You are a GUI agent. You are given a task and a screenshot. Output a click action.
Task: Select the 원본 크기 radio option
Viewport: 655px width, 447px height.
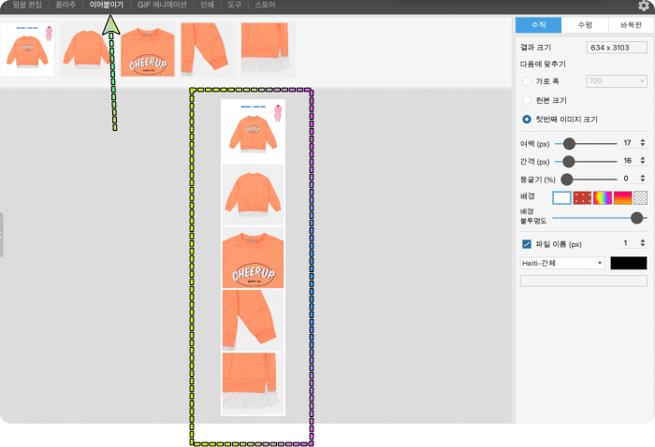[x=527, y=100]
